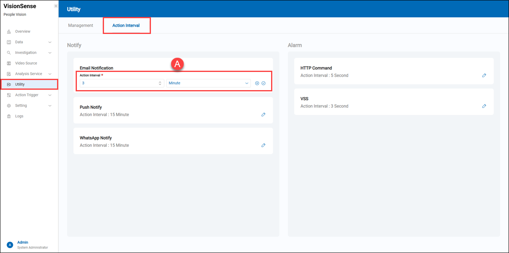
Task: Edit the WhatsApp Notify action interval
Action: [263, 145]
